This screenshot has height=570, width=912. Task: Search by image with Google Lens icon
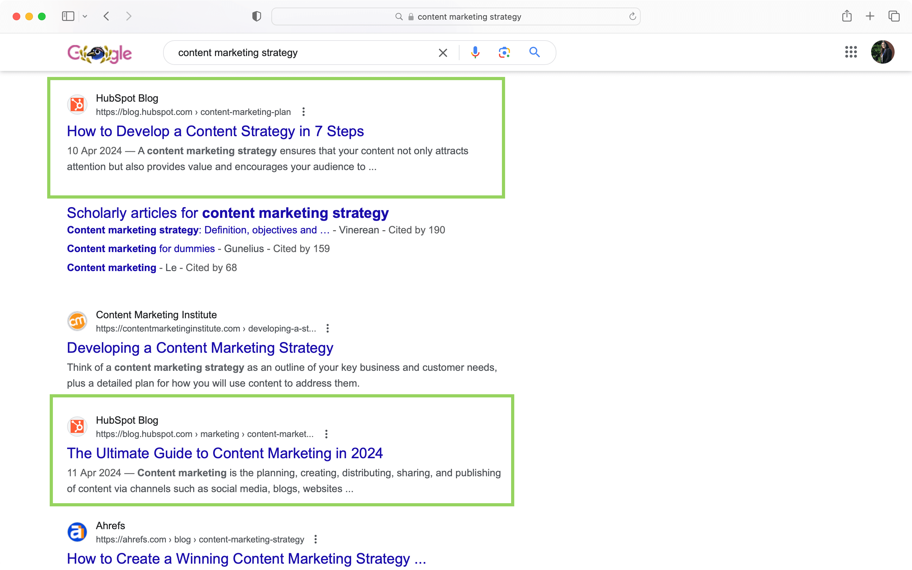pyautogui.click(x=504, y=52)
